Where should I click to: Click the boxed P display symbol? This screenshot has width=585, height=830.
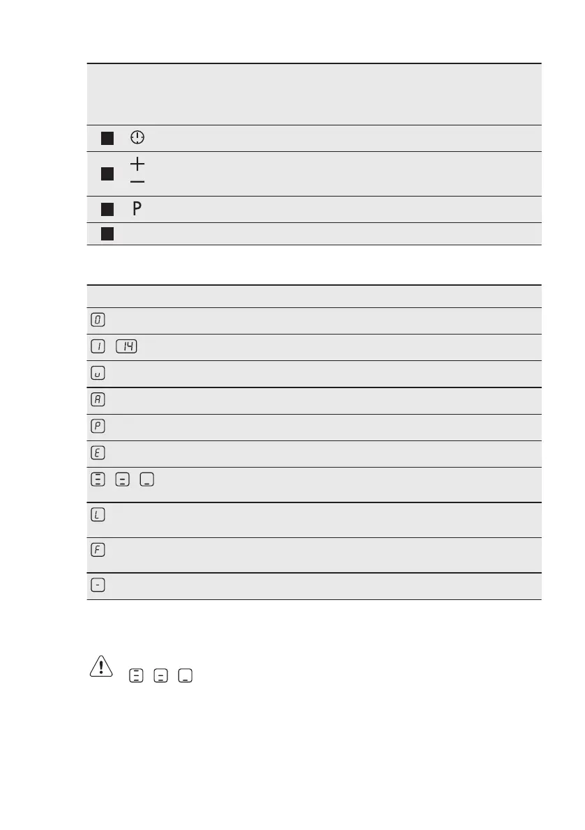pyautogui.click(x=98, y=426)
